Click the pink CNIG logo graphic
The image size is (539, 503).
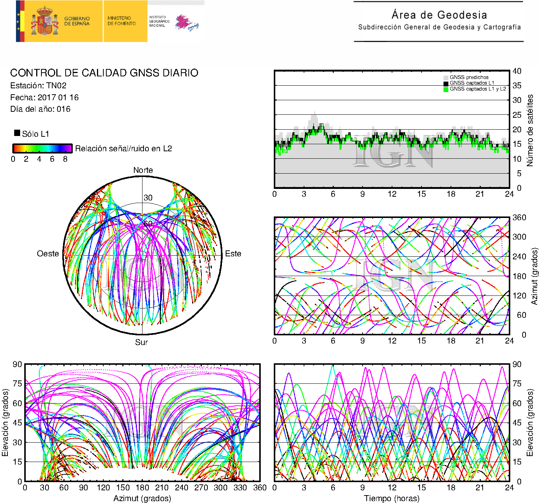point(187,23)
